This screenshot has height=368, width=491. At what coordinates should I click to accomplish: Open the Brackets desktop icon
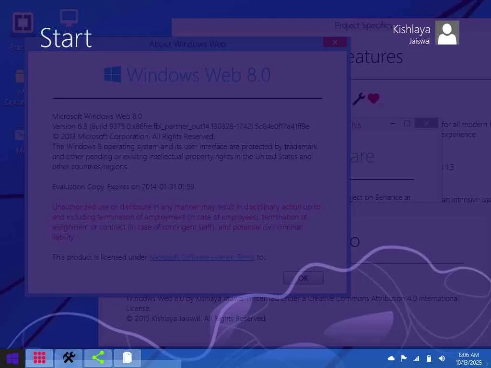(x=23, y=23)
